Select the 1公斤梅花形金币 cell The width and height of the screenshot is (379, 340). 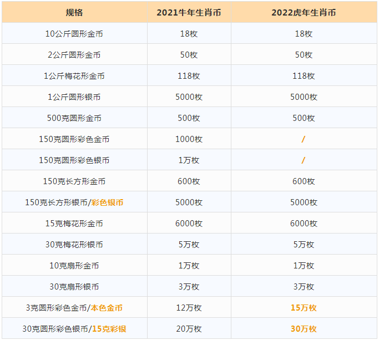click(x=74, y=76)
